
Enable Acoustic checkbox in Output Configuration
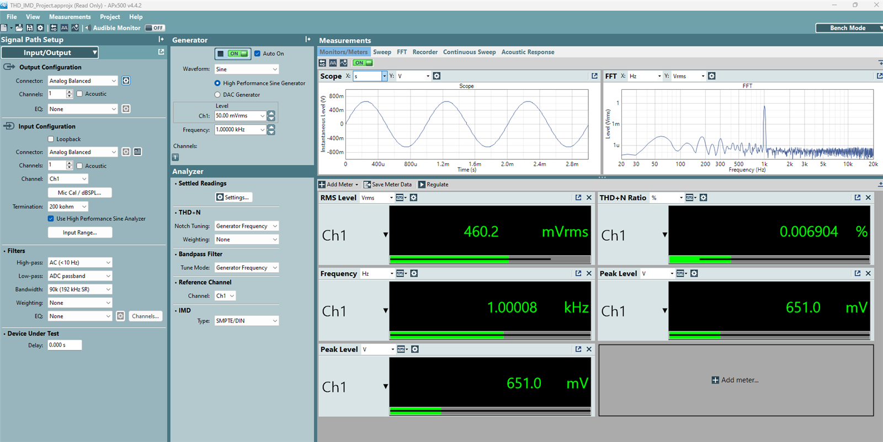tap(79, 94)
